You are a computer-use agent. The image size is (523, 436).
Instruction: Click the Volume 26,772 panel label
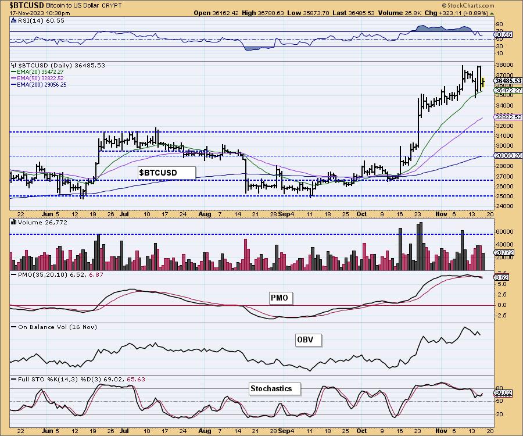[x=42, y=222]
